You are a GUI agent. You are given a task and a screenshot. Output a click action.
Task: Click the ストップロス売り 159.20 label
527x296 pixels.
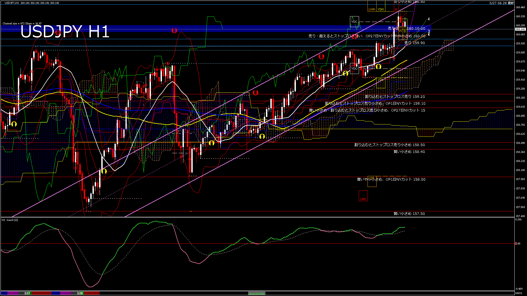[x=395, y=97]
